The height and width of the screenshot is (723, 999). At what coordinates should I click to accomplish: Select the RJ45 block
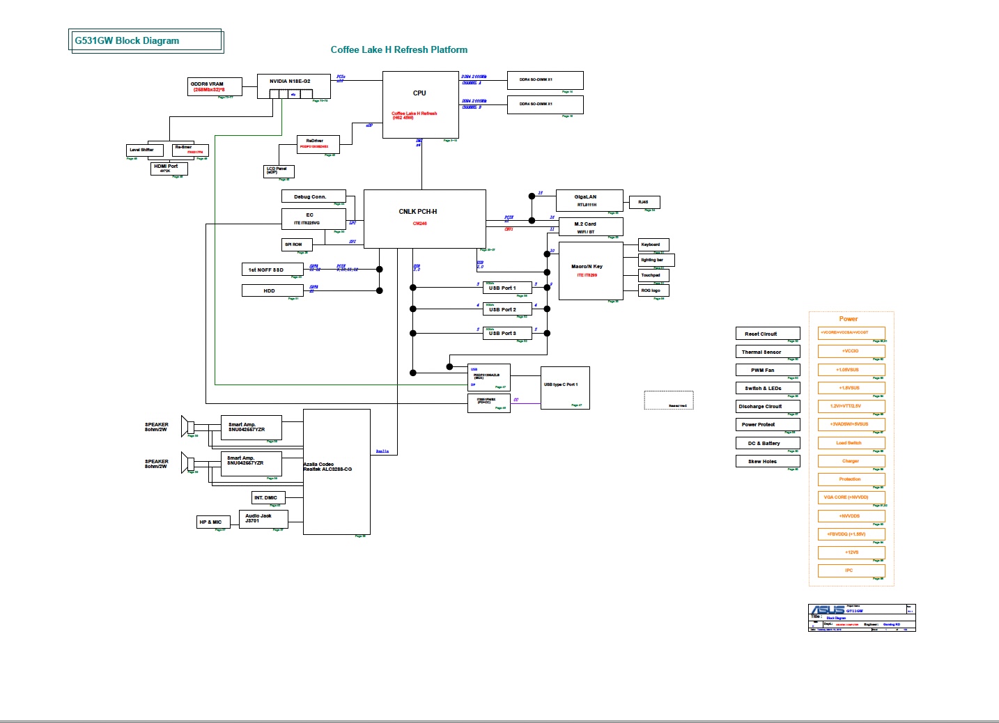pos(644,202)
